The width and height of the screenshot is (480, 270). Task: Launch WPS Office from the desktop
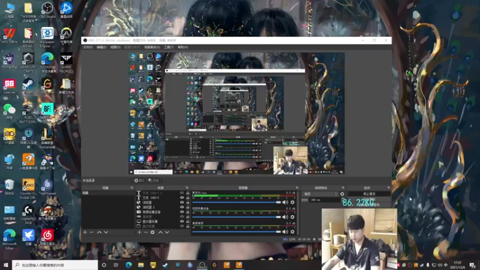pos(10,35)
